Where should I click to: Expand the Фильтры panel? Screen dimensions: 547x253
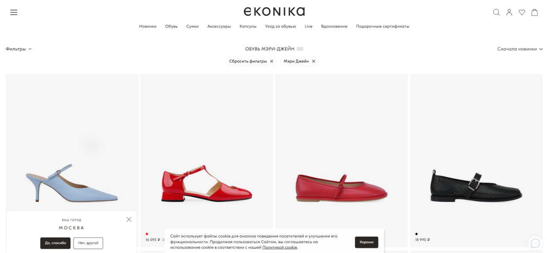click(x=19, y=49)
